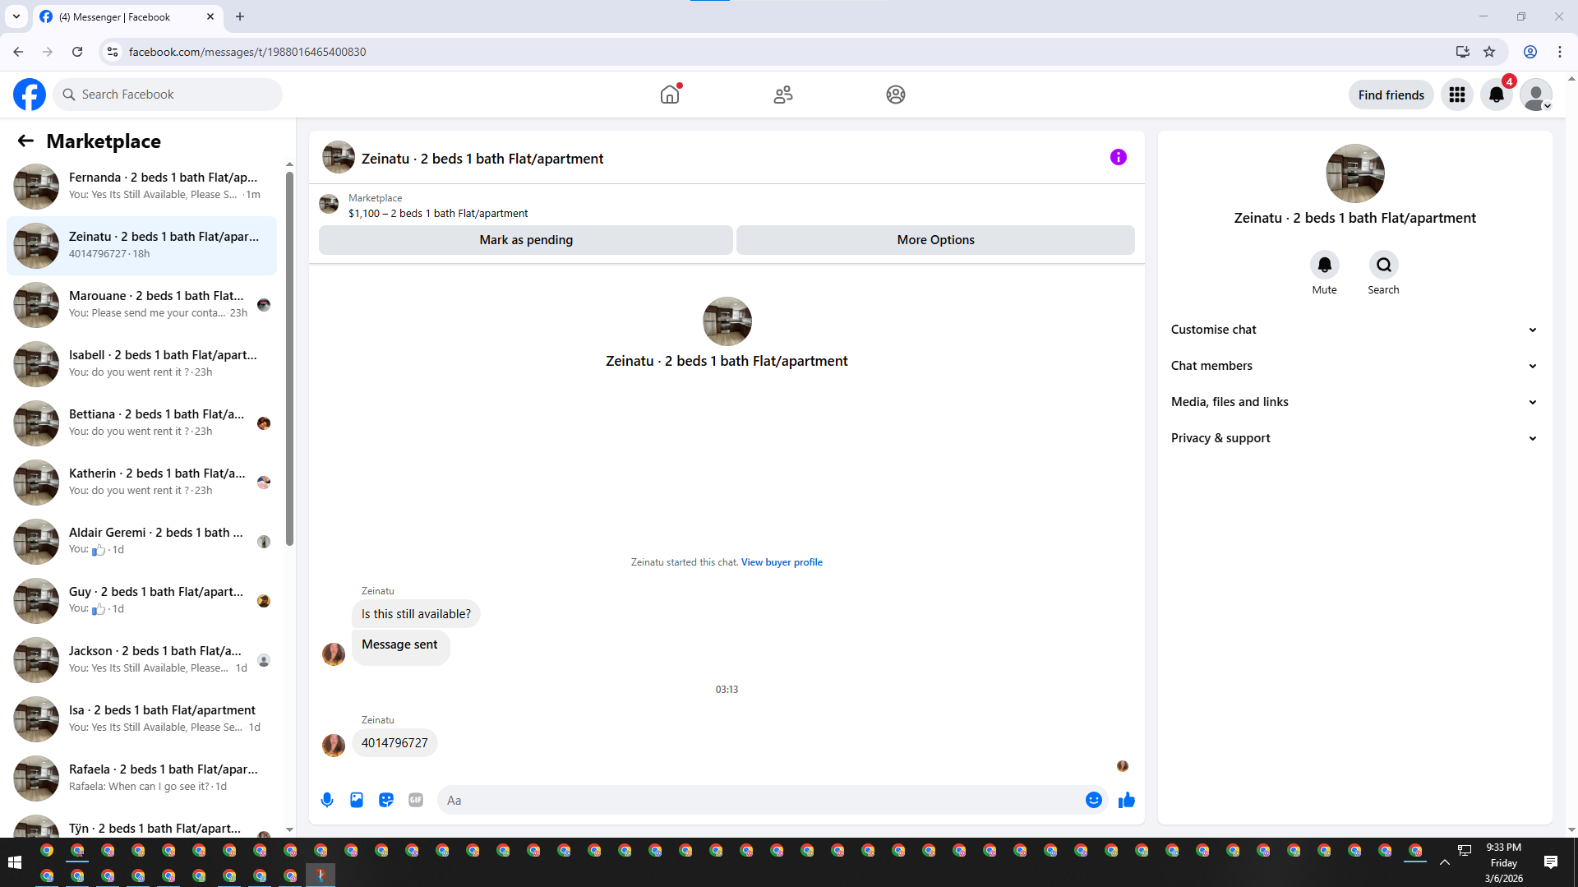The height and width of the screenshot is (887, 1578).
Task: Open the Groups icon in top navigation
Action: (x=896, y=95)
